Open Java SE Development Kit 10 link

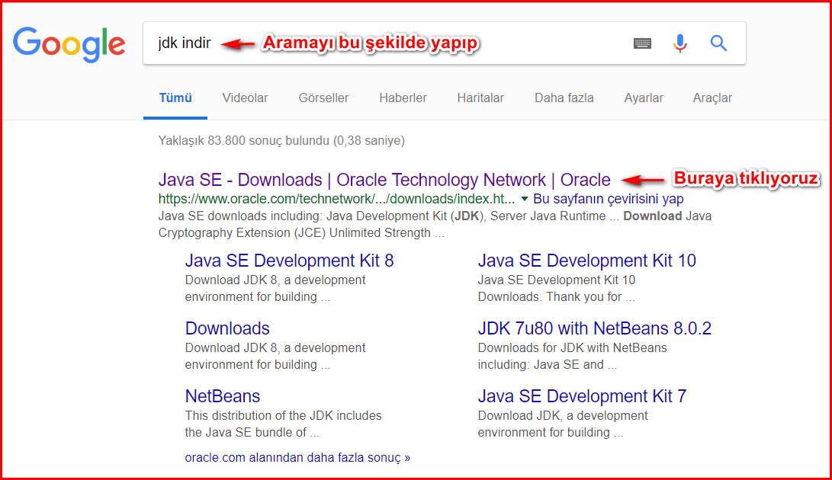click(586, 261)
